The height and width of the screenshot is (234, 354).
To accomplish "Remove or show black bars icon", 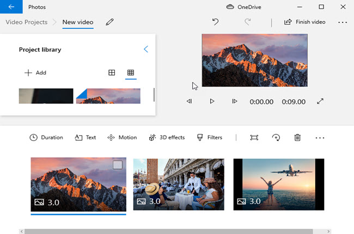I will click(x=254, y=138).
